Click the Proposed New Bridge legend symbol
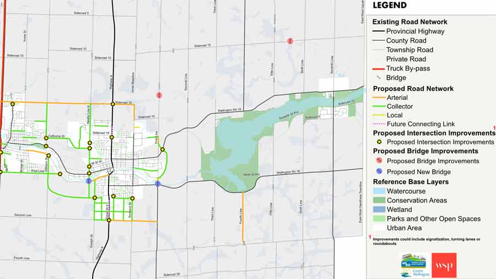The image size is (496, 279). click(379, 171)
